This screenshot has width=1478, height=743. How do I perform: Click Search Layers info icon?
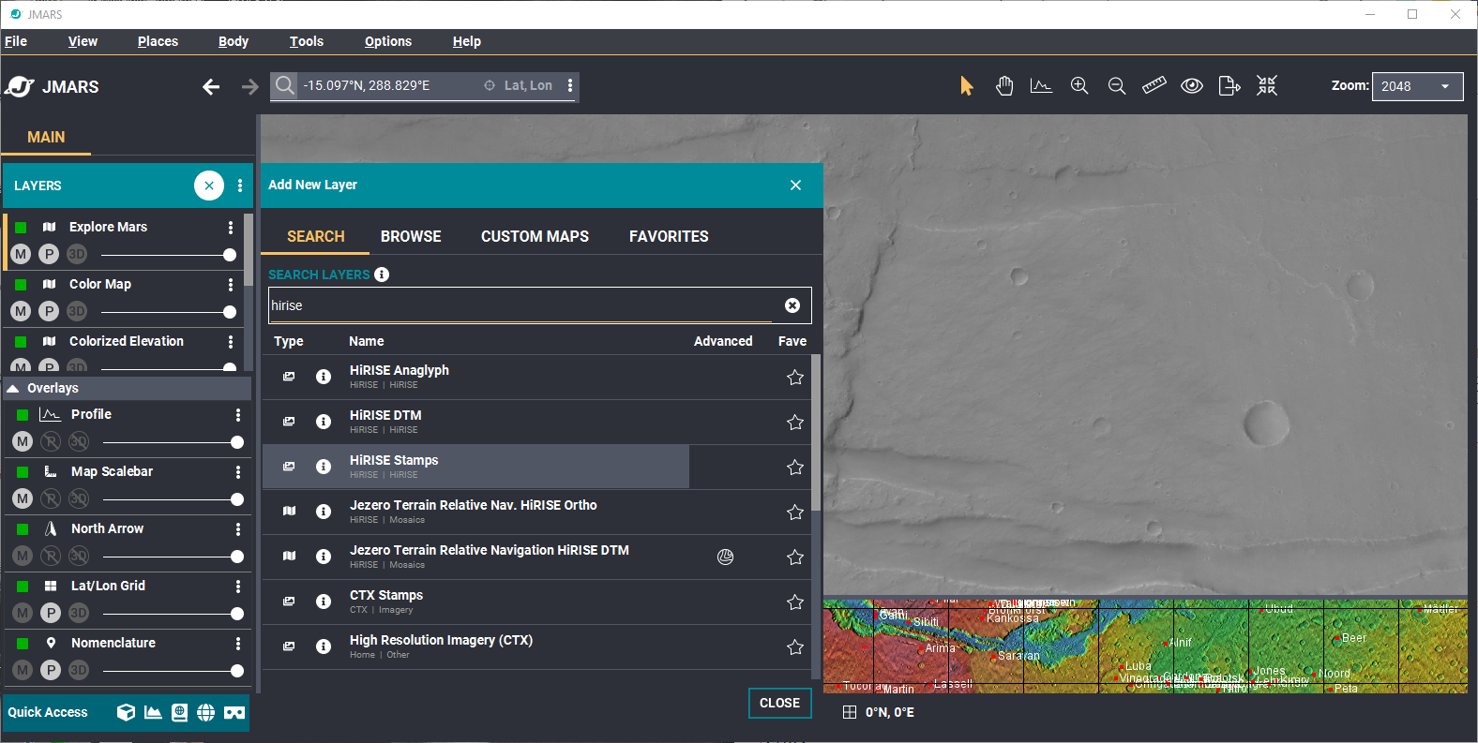pos(382,275)
